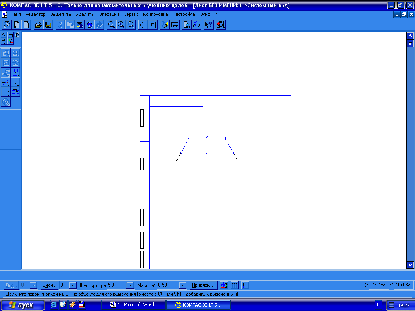Open the Настройка menu
415x311 pixels.
184,14
